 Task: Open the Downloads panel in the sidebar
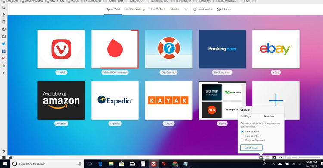click(x=4, y=15)
